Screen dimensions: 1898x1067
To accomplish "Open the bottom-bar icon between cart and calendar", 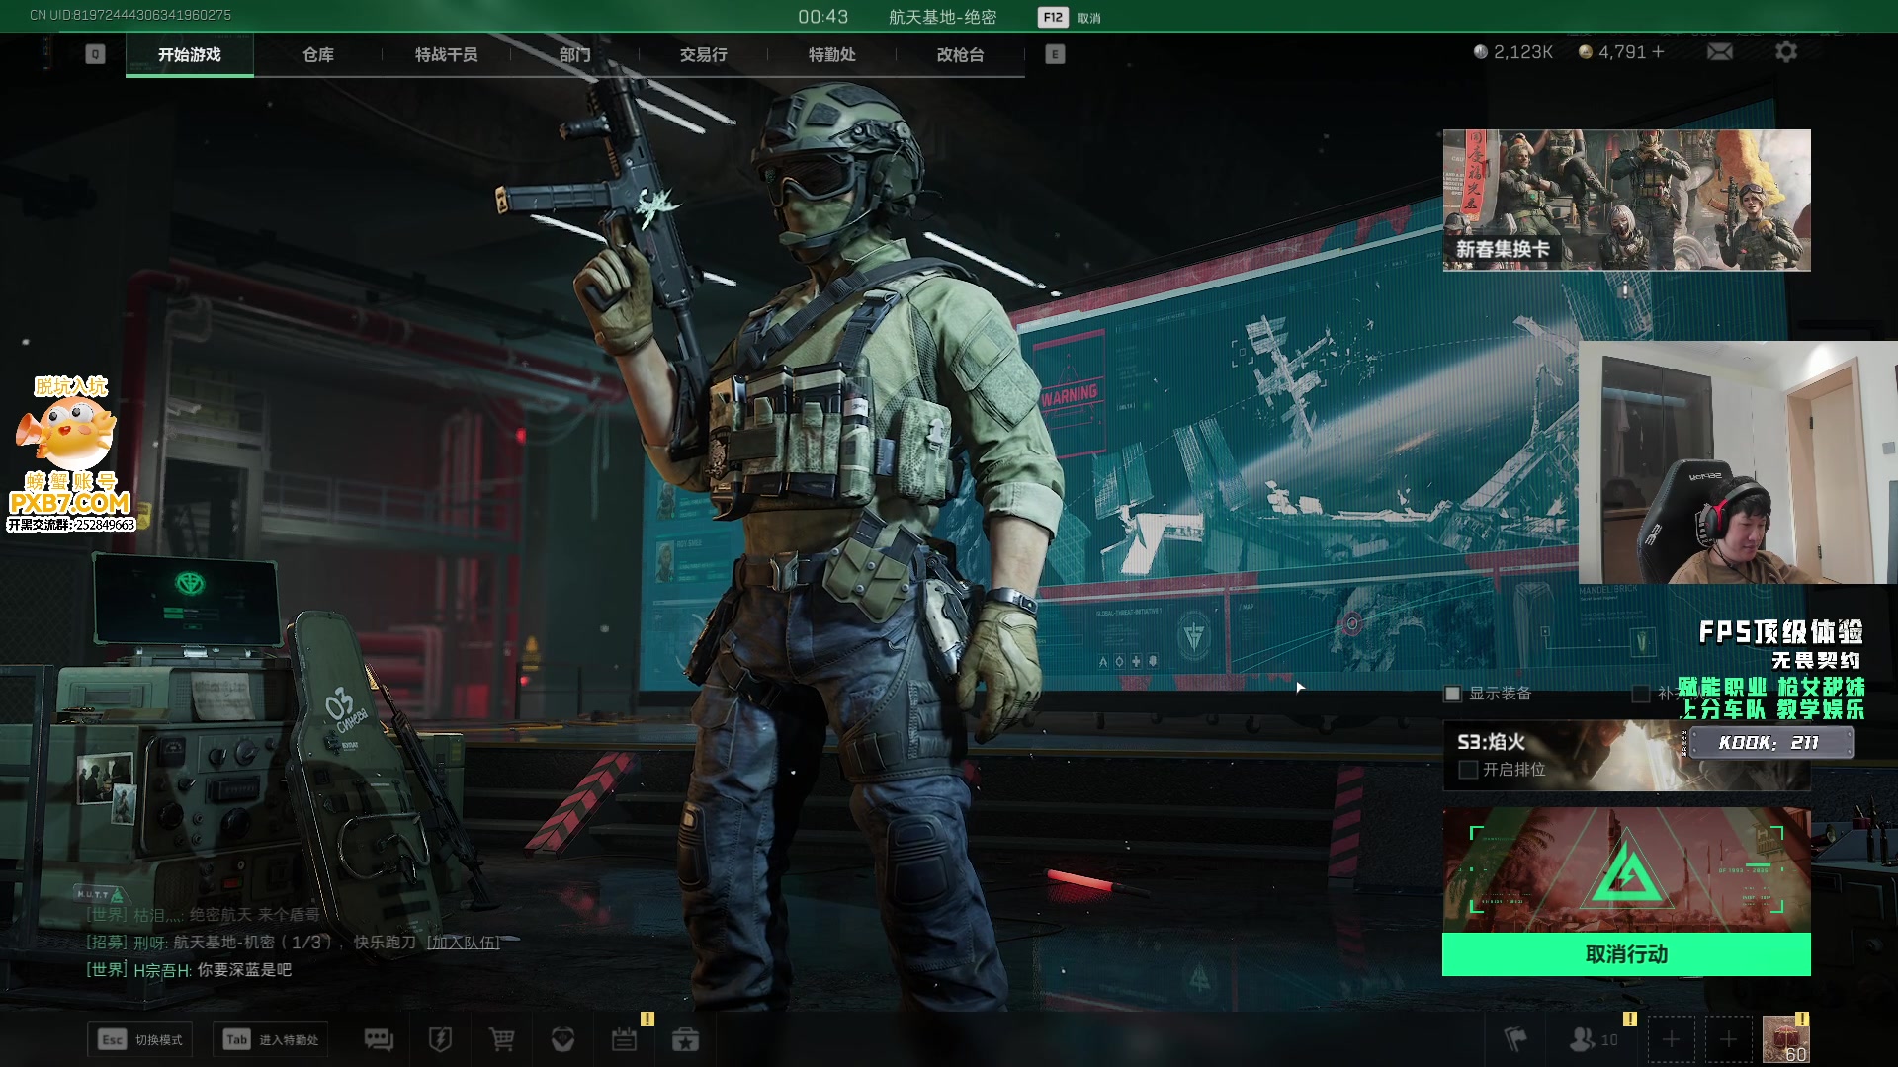I will [563, 1039].
